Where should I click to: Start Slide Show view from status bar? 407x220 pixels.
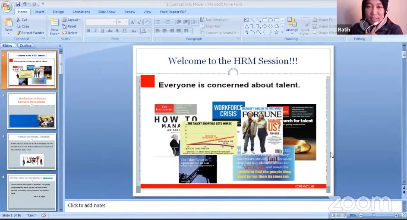[344, 215]
